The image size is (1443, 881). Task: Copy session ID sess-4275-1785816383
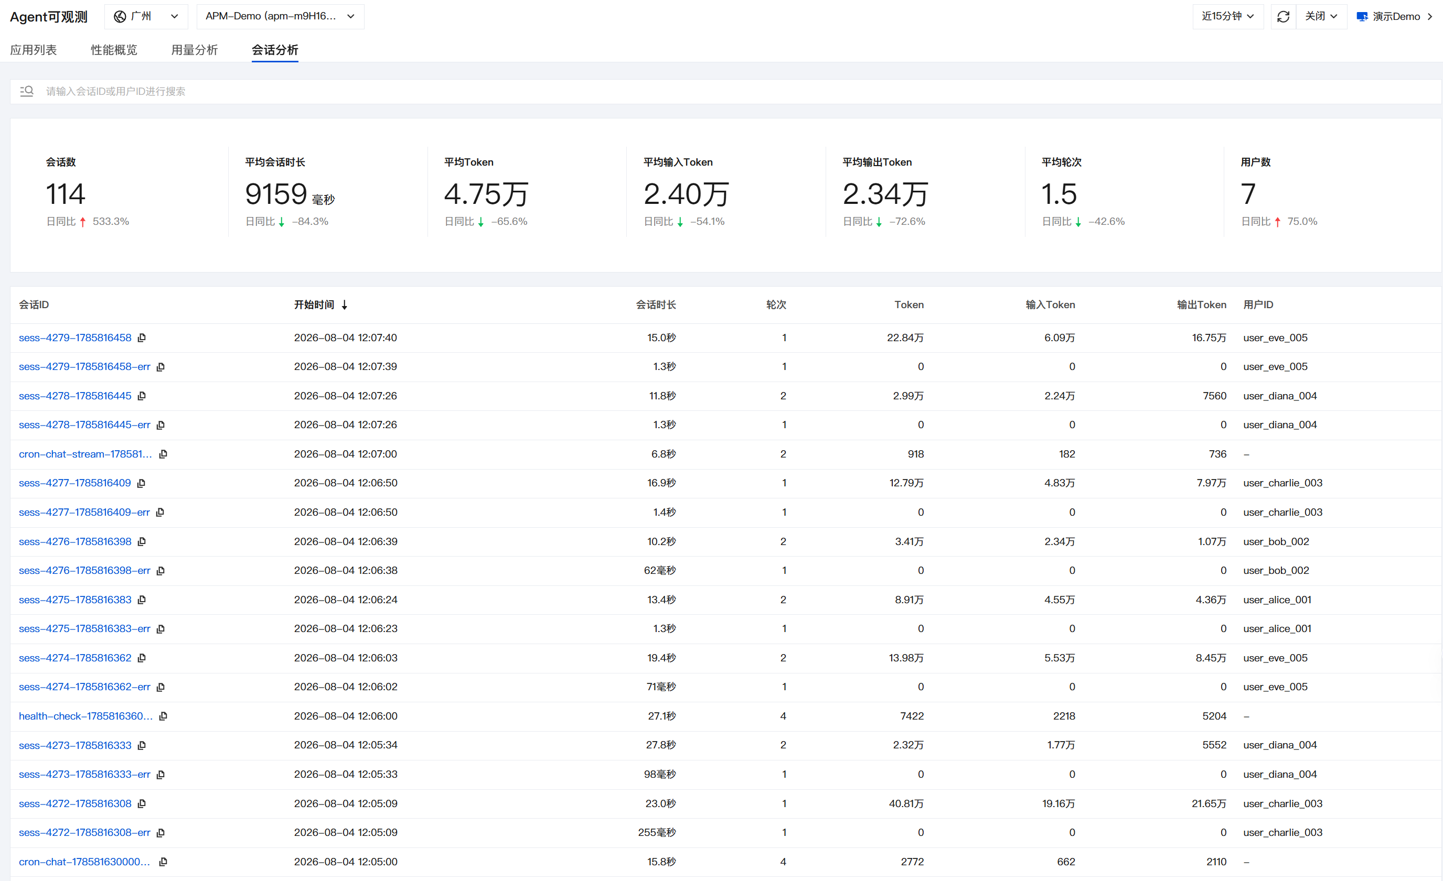point(142,600)
